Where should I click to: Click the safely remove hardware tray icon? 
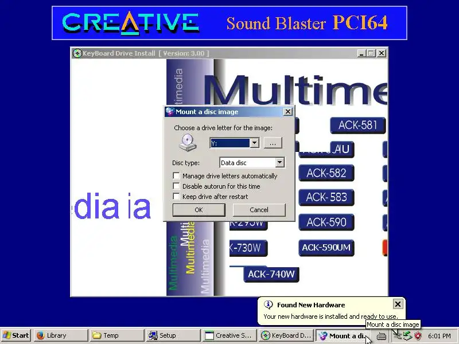tap(408, 335)
